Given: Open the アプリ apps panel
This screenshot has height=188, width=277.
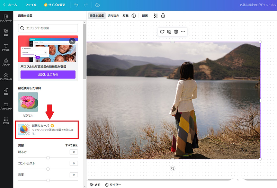Looking at the screenshot, I should point(6,121).
